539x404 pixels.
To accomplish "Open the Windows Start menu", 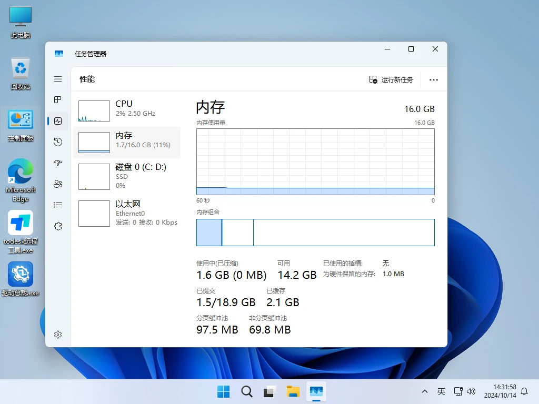I will (x=223, y=391).
